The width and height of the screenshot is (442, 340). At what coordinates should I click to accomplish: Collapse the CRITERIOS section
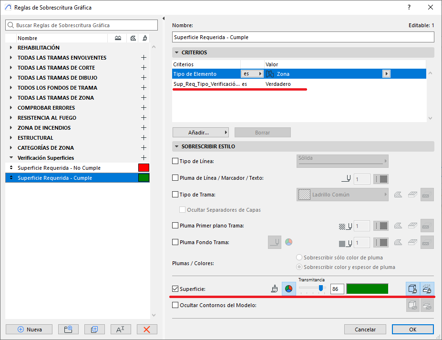[176, 52]
